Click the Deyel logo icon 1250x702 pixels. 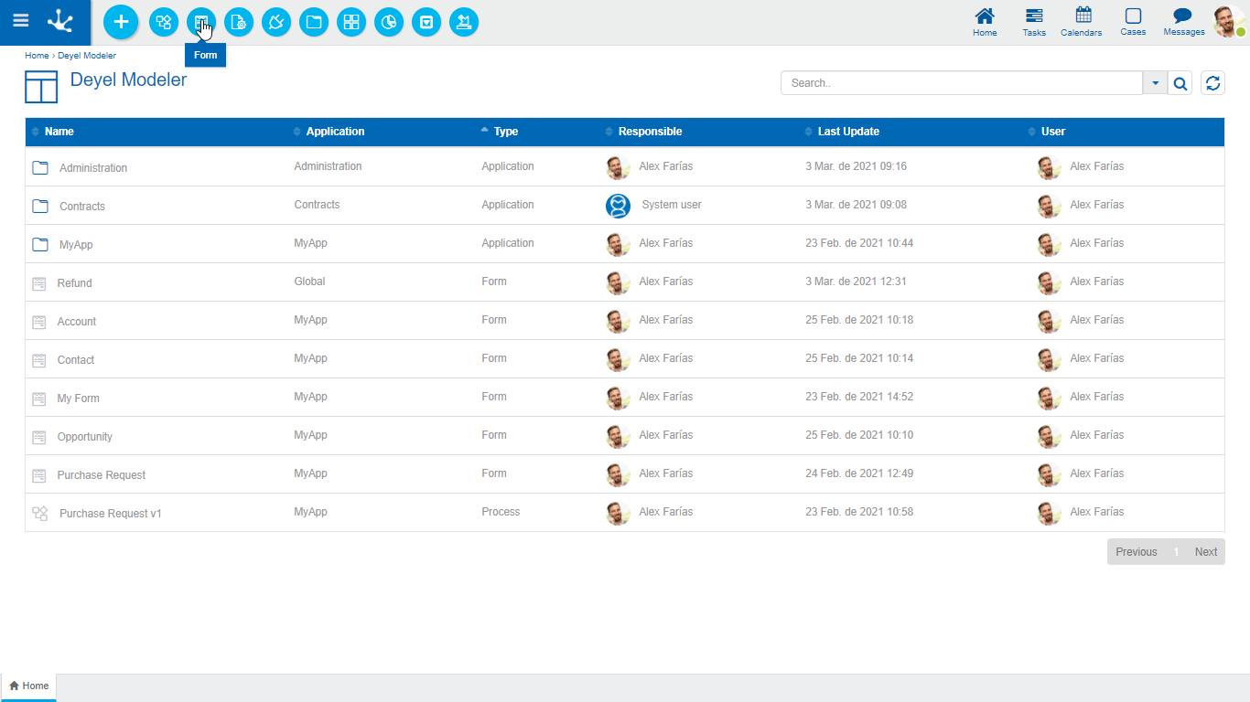point(61,20)
